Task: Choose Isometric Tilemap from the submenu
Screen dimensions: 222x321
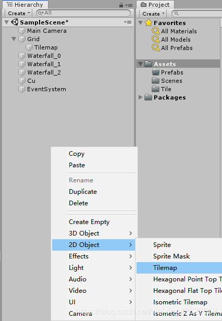Action: coord(179,302)
